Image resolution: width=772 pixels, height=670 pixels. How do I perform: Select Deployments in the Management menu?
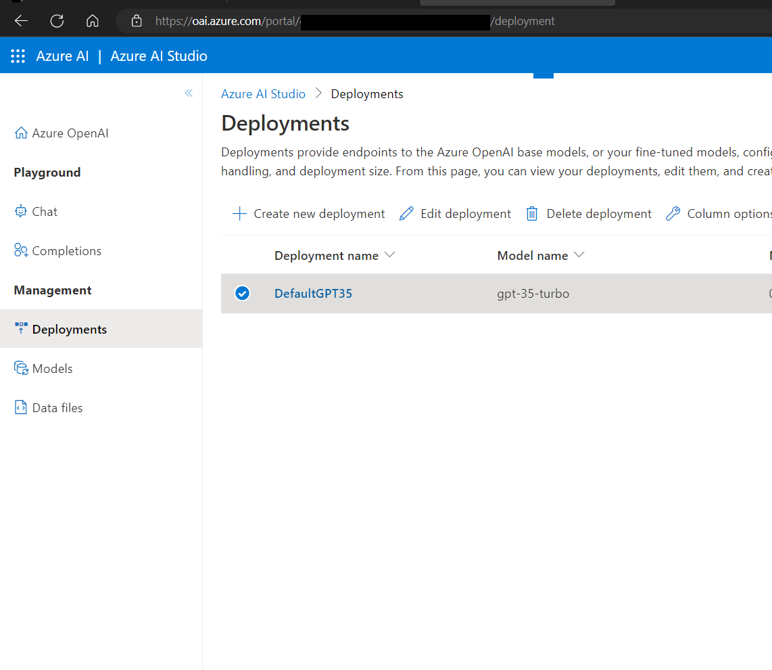pos(69,330)
